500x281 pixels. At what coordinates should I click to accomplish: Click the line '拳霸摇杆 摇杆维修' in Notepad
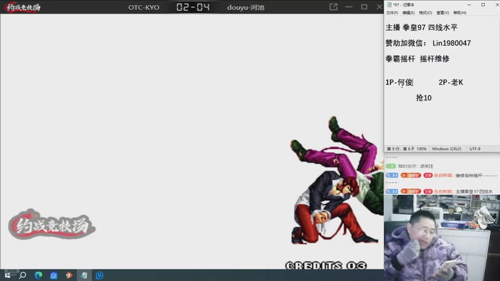pyautogui.click(x=417, y=59)
